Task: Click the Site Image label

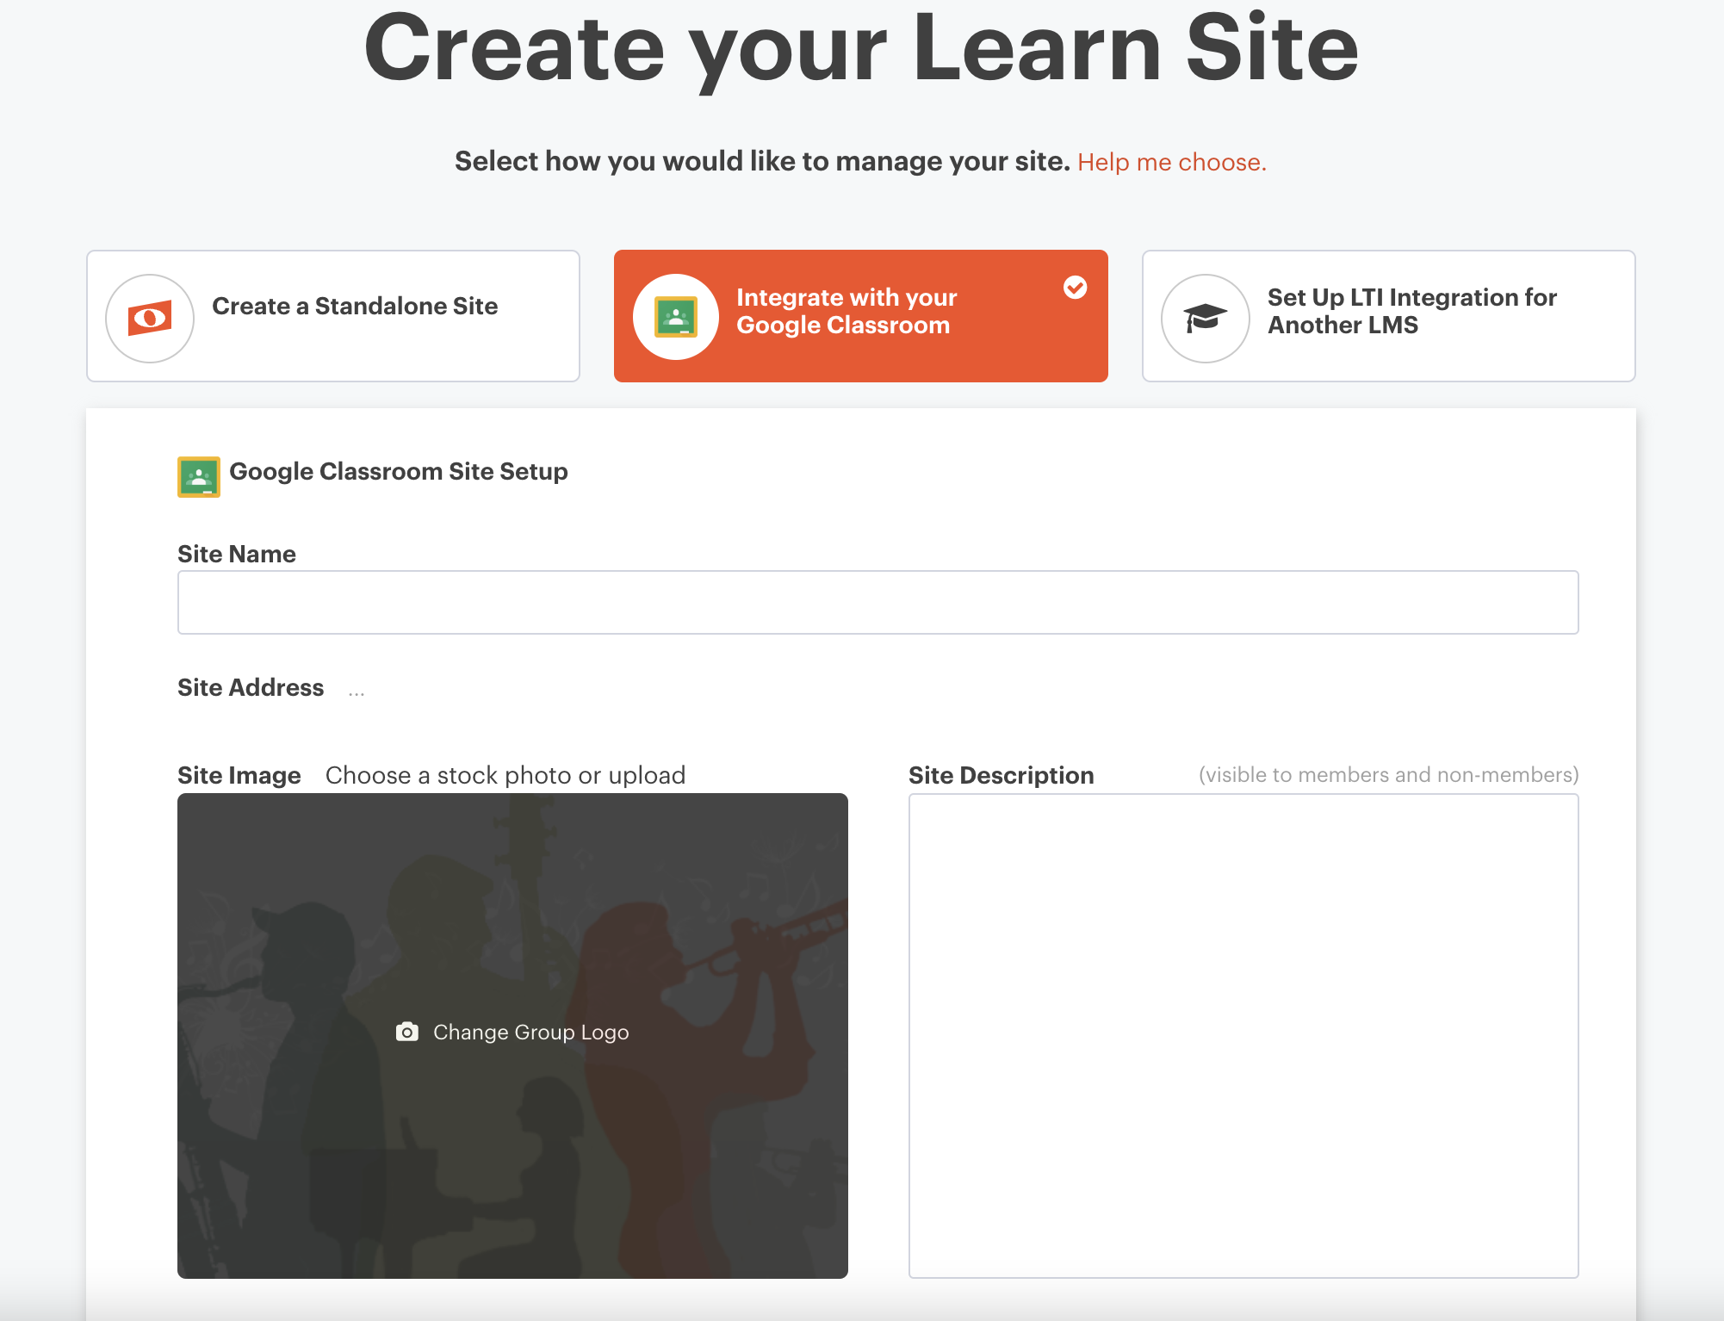Action: point(239,775)
